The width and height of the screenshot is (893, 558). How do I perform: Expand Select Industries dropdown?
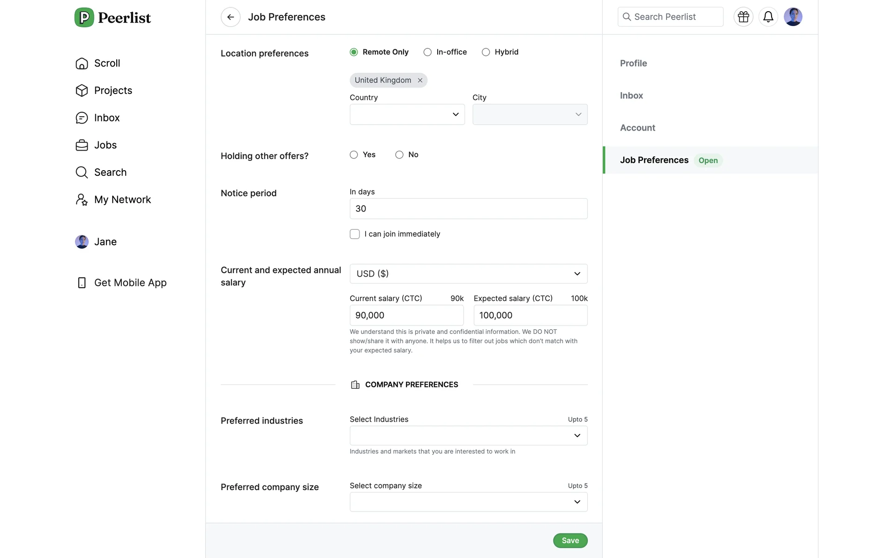pyautogui.click(x=468, y=436)
